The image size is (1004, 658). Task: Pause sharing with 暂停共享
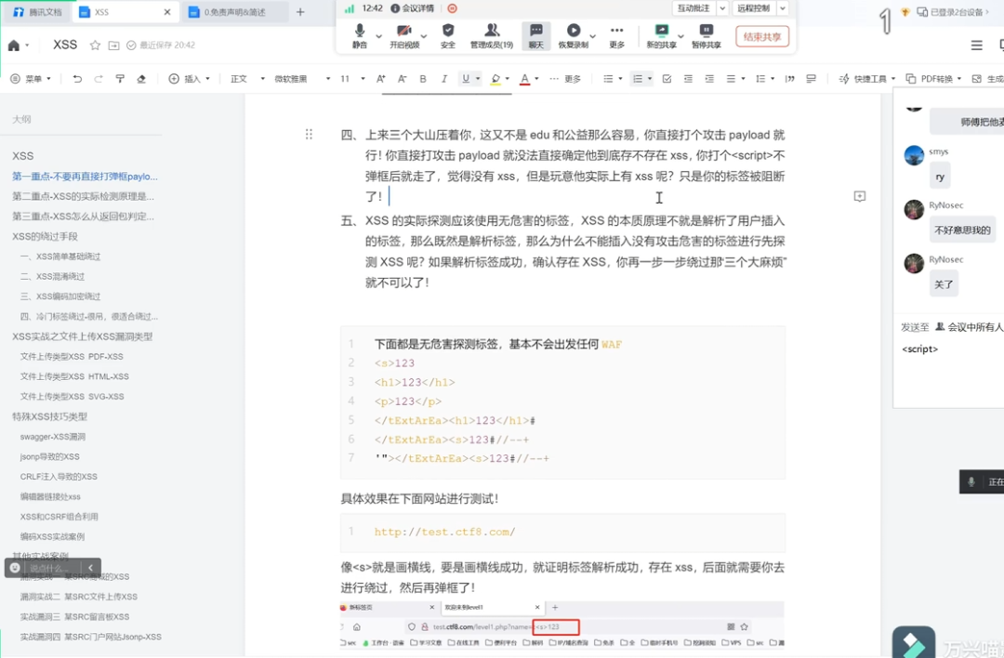pyautogui.click(x=707, y=36)
